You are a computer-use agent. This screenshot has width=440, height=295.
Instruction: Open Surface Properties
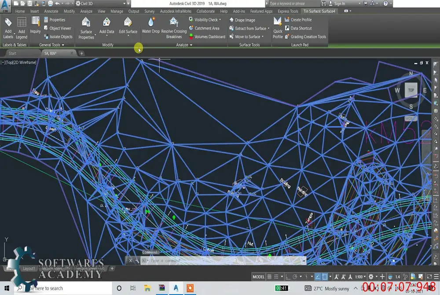(x=86, y=28)
